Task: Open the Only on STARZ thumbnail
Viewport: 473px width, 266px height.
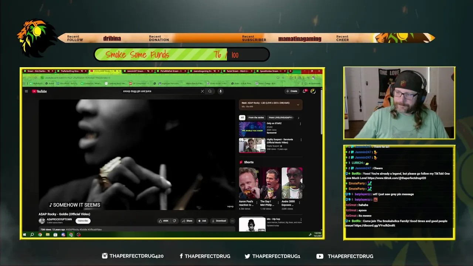Action: coord(252,129)
